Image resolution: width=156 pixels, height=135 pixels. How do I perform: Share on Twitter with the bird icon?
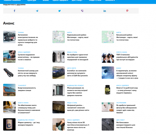(60, 11)
